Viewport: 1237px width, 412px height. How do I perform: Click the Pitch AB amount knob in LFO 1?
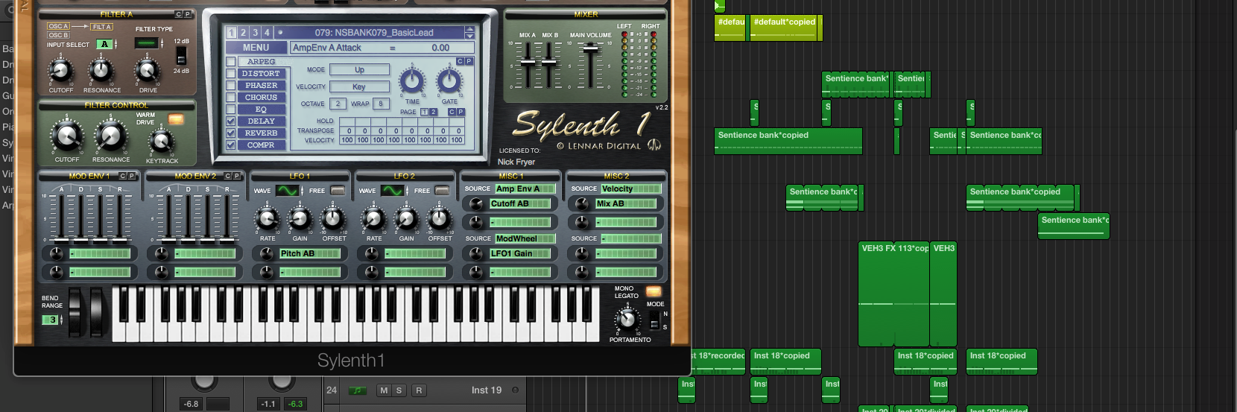(x=266, y=253)
